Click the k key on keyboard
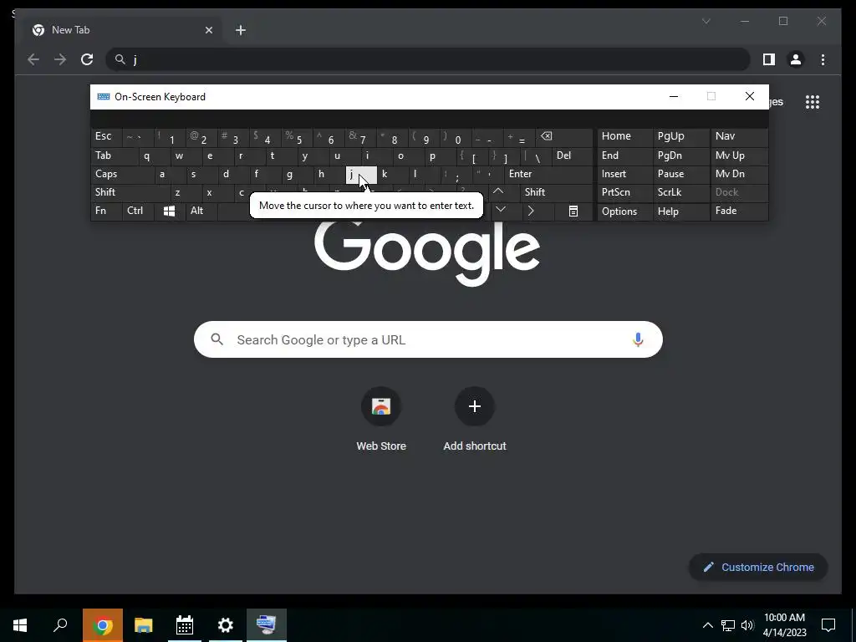856x642 pixels. click(393, 174)
